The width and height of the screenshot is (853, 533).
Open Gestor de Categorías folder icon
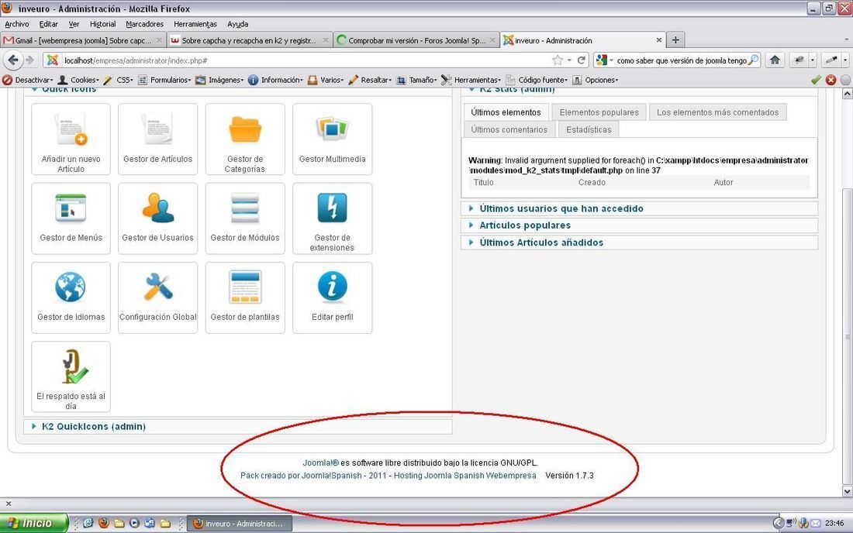[x=245, y=139]
